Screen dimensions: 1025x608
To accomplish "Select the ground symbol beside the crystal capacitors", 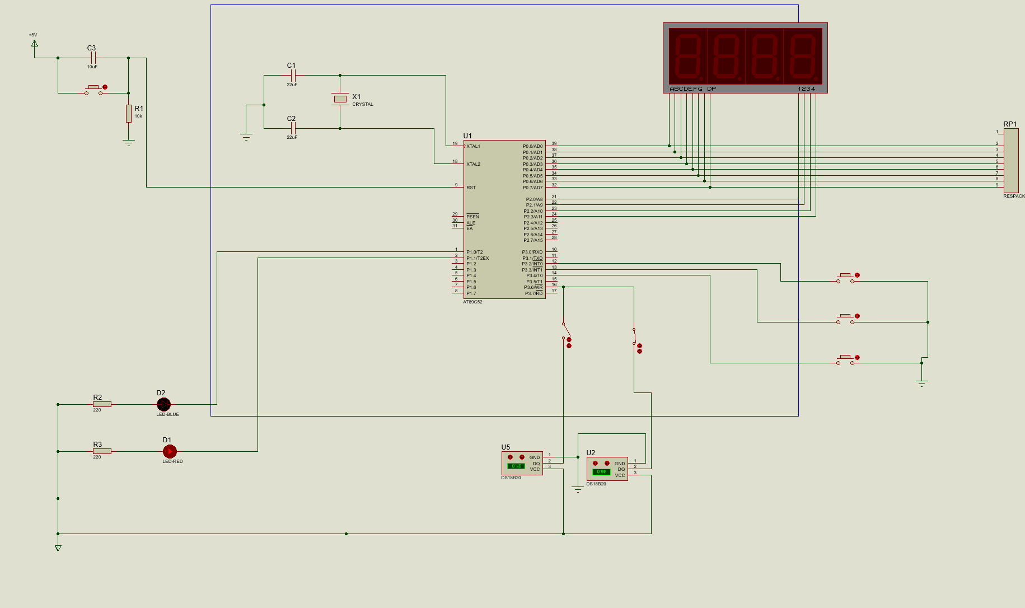I will [246, 137].
